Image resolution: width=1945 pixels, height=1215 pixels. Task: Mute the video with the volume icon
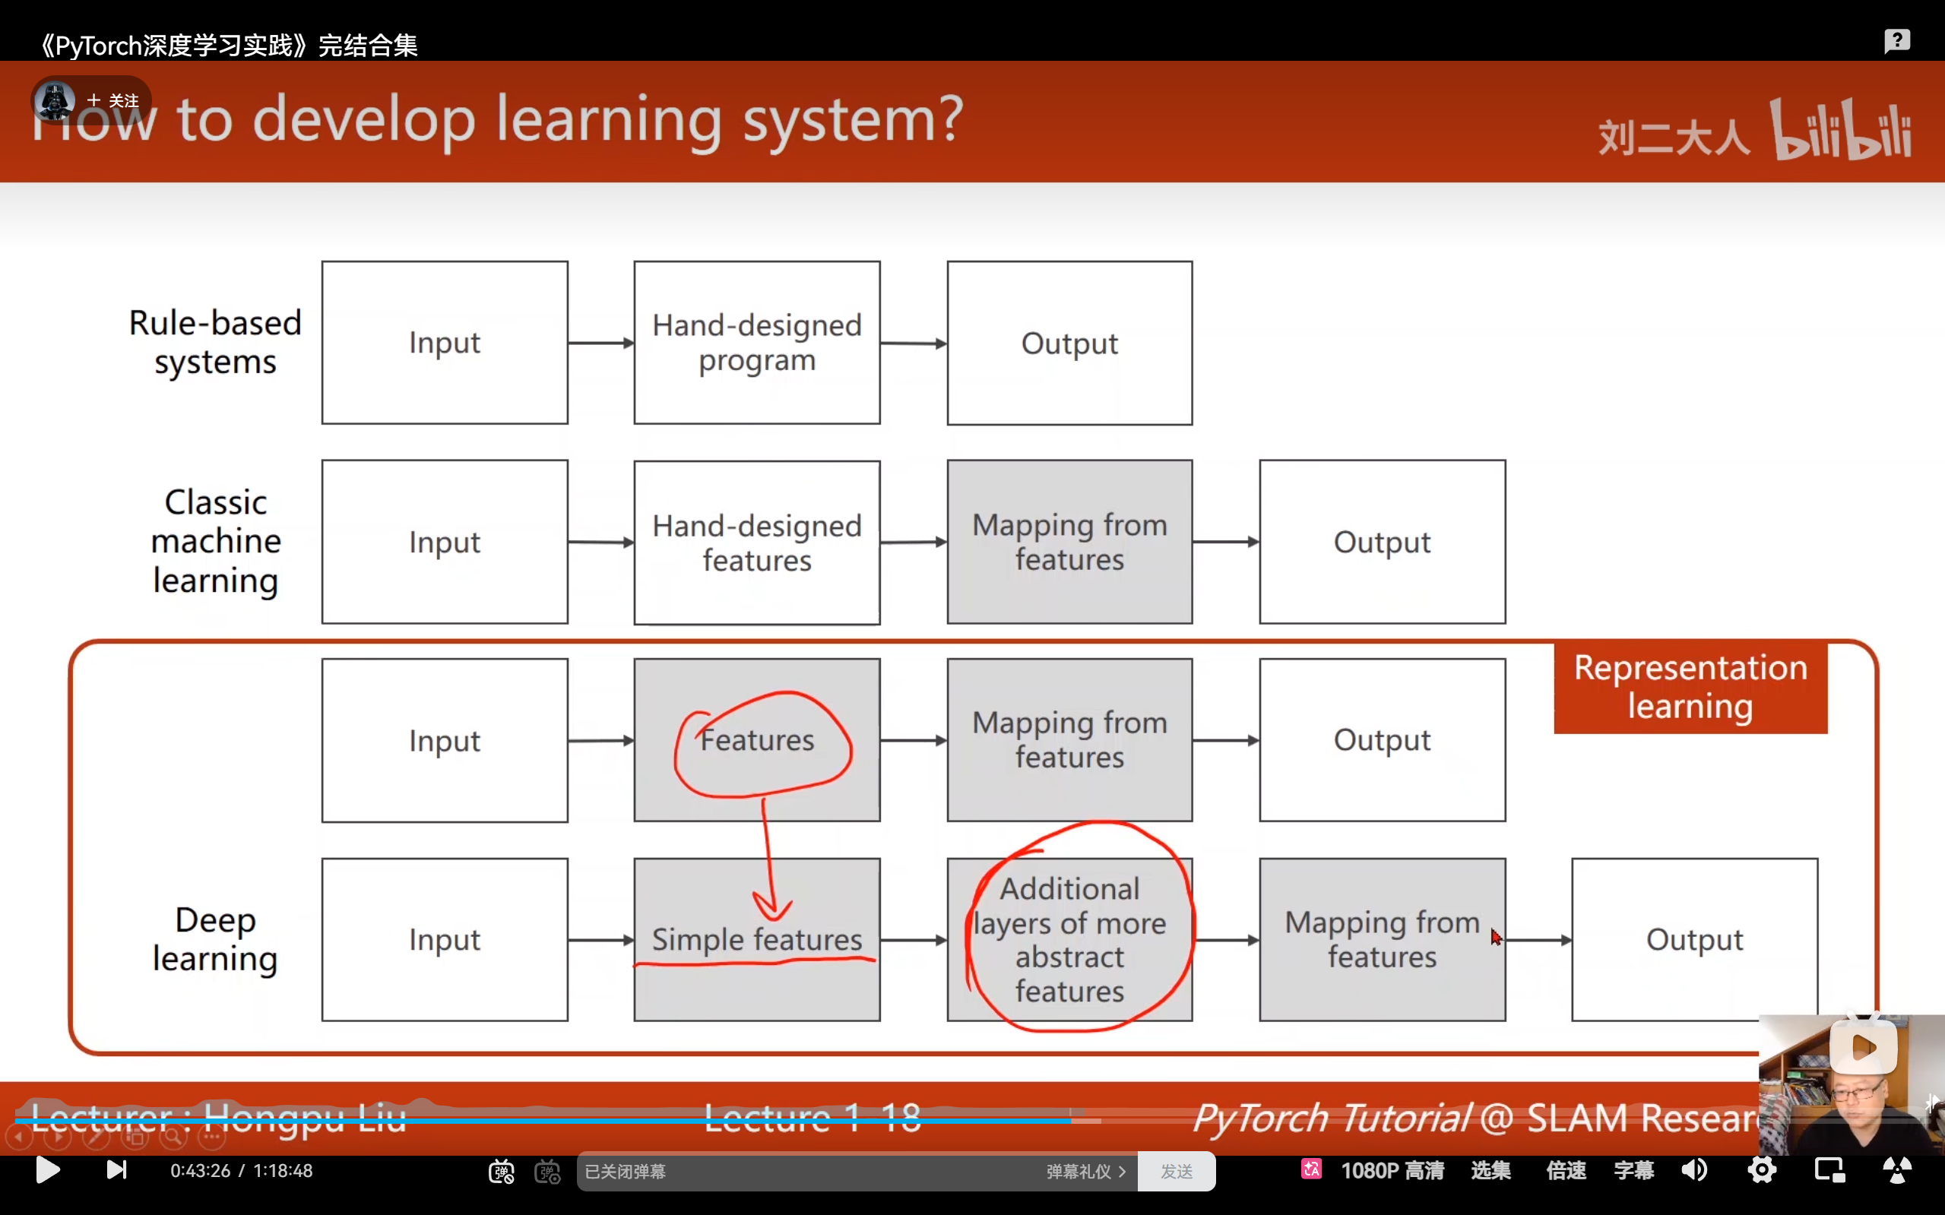(1694, 1170)
